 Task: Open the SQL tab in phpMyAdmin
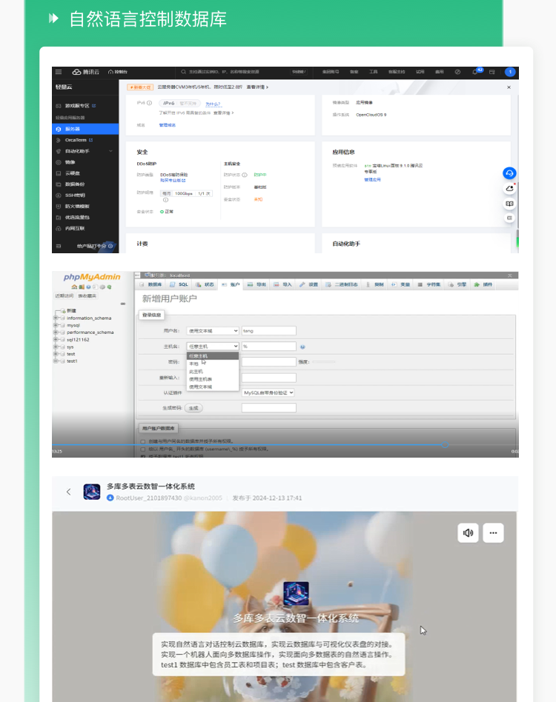tap(180, 285)
